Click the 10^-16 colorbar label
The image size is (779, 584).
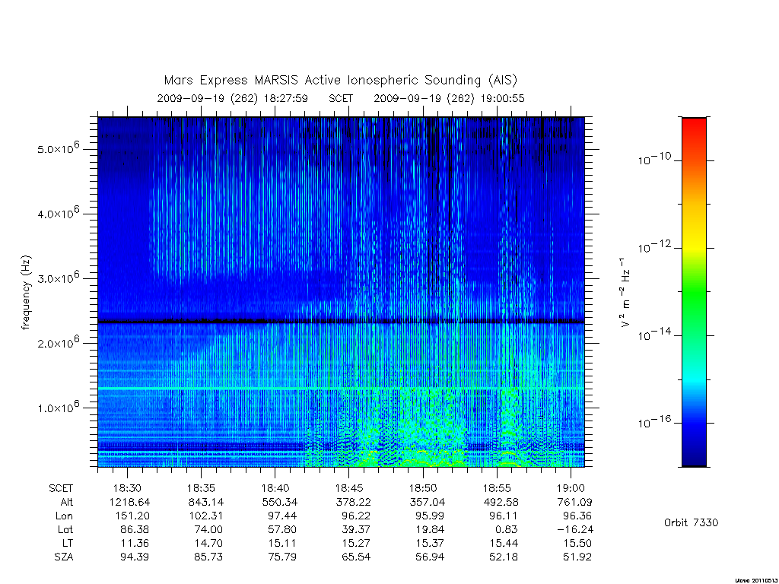point(654,422)
